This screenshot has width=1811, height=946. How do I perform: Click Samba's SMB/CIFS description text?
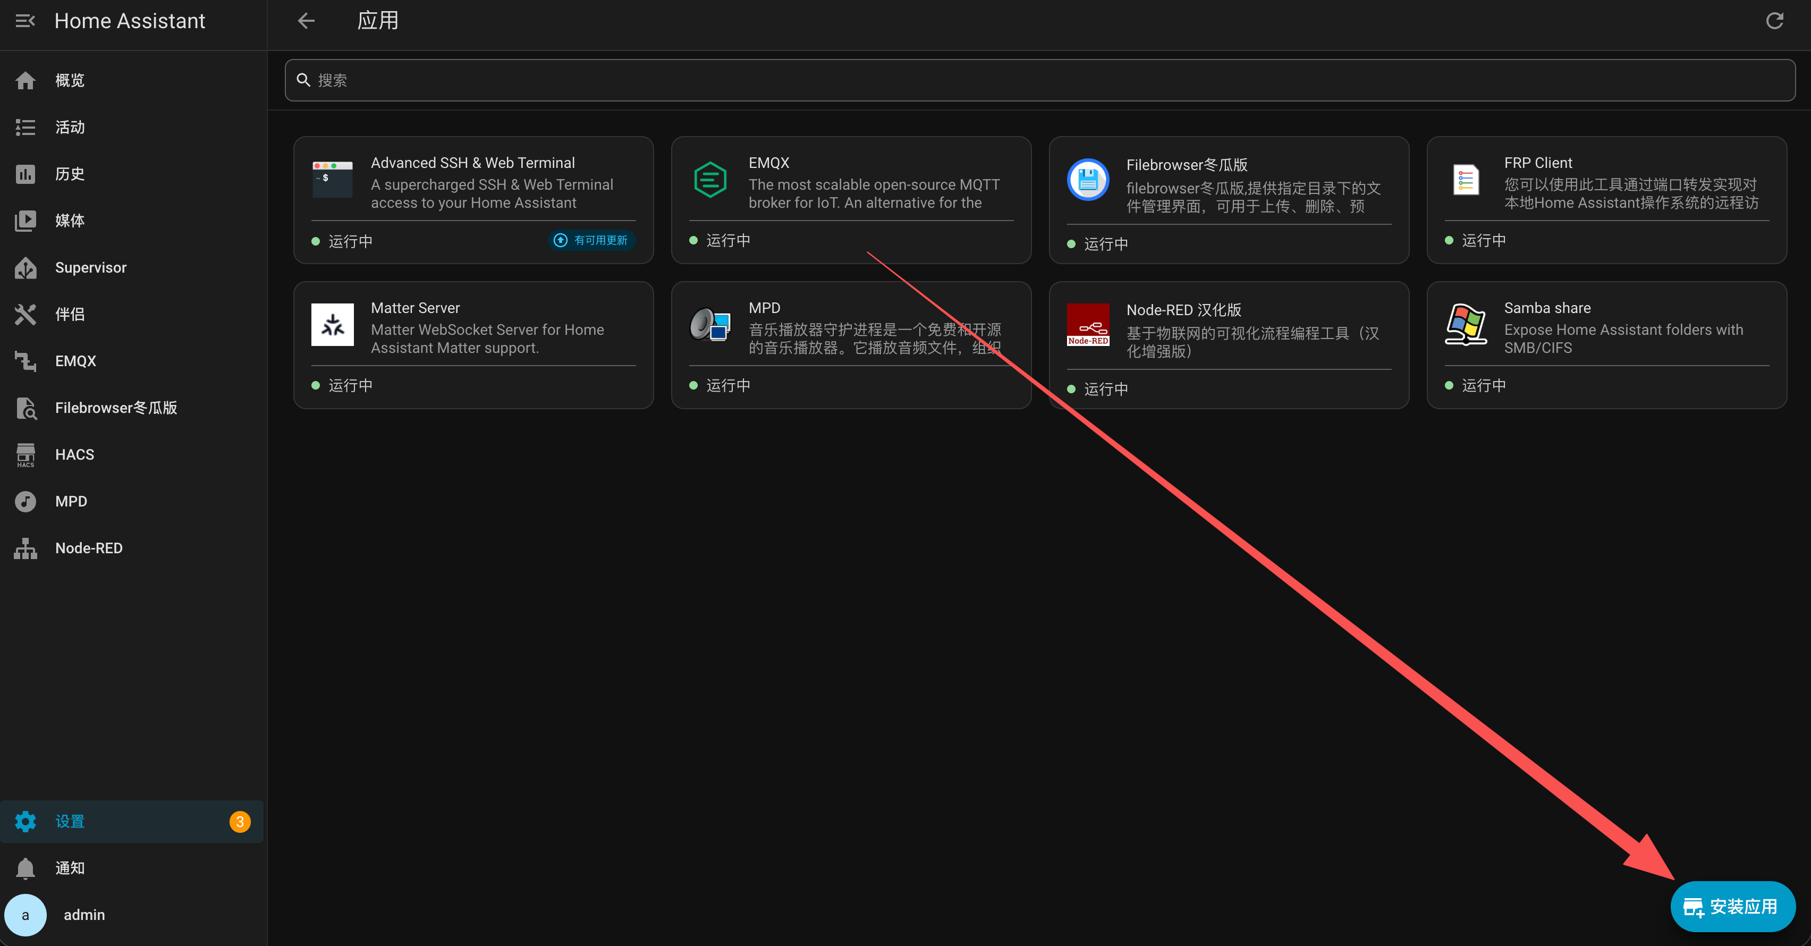[x=1623, y=339]
